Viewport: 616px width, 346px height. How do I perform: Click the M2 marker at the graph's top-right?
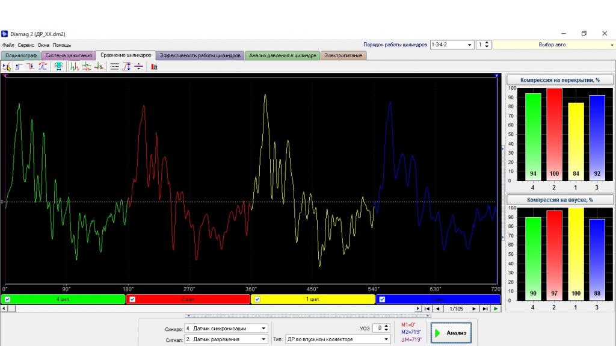click(496, 75)
